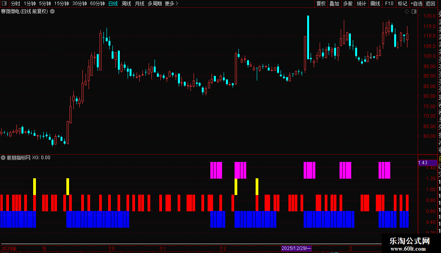Screen dimensions: 441x253
Task: Open 多周期 multi-period view
Action: click(x=155, y=4)
